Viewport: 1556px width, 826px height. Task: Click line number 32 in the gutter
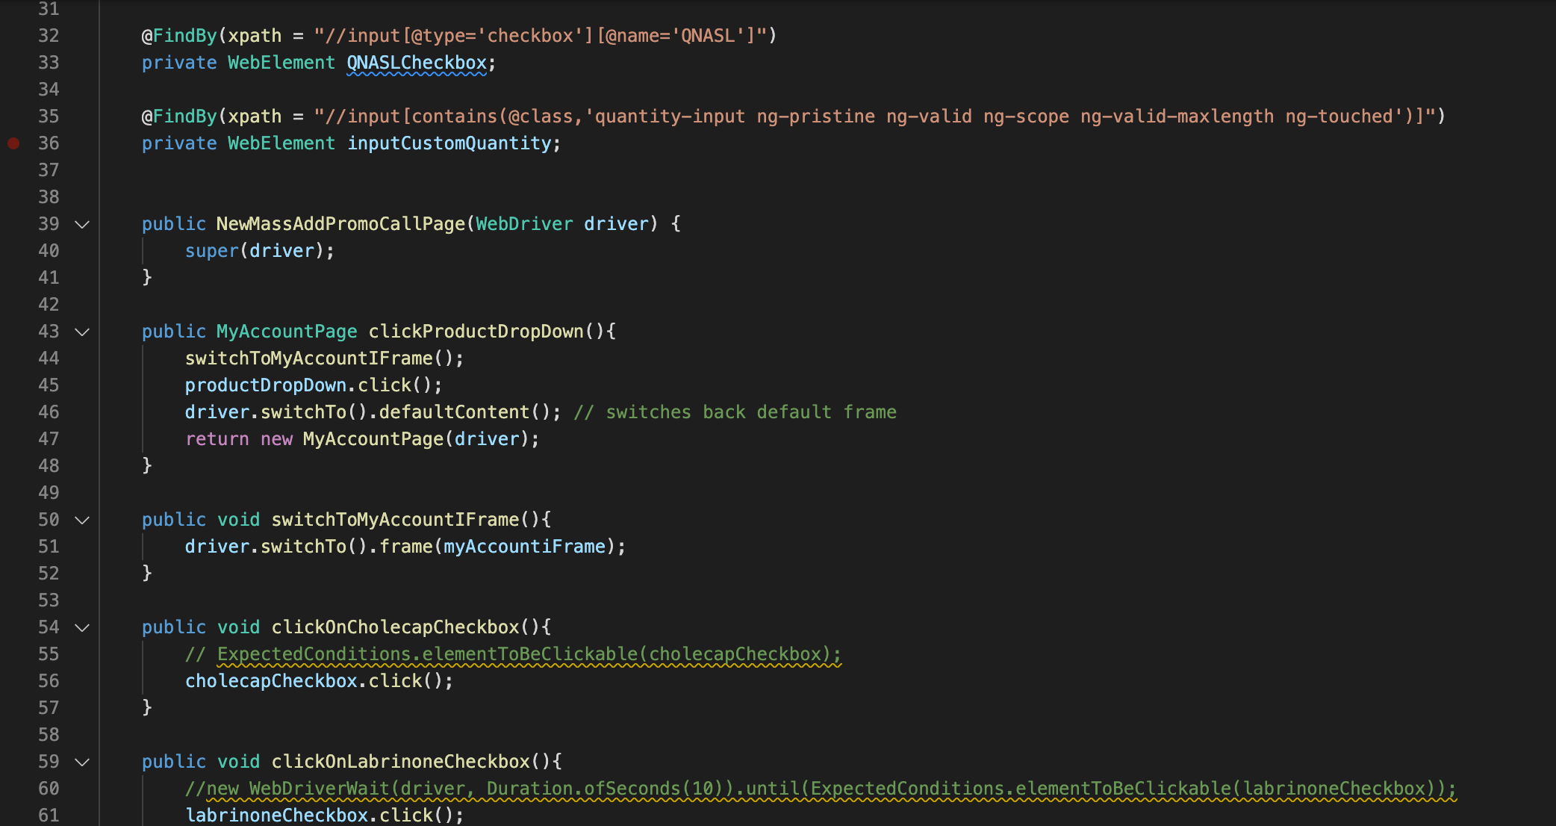coord(49,36)
